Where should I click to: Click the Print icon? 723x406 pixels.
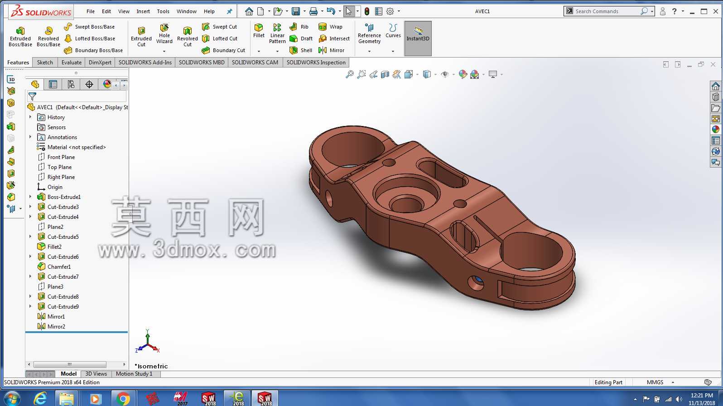[x=313, y=11]
